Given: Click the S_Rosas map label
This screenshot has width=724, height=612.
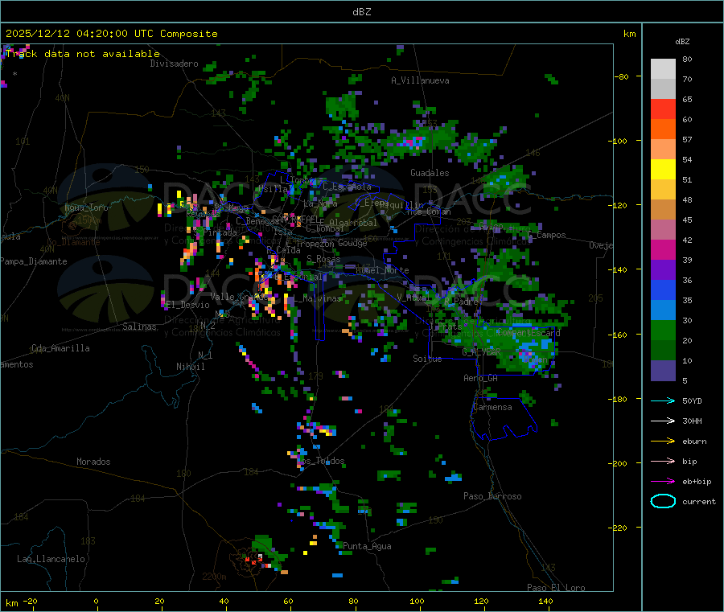Looking at the screenshot, I should (323, 259).
